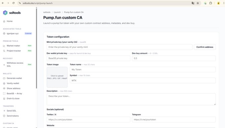225x128 pixels.
Task: Click the sidebar vertical scrollbar
Action: pyautogui.click(x=36, y=48)
